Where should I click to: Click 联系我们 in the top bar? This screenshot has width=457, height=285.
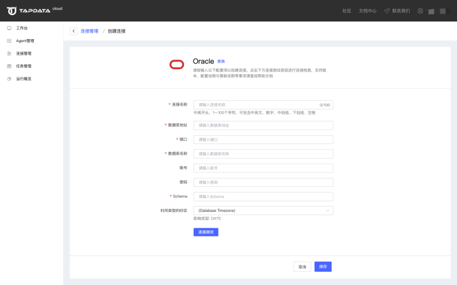pos(401,11)
